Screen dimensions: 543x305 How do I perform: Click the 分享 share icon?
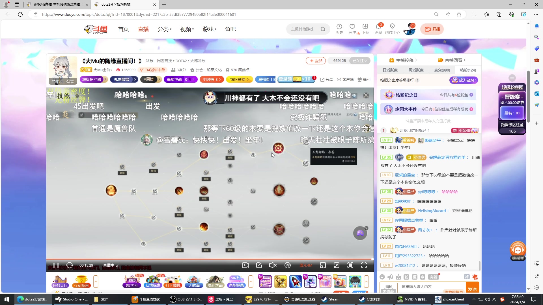[x=327, y=80]
